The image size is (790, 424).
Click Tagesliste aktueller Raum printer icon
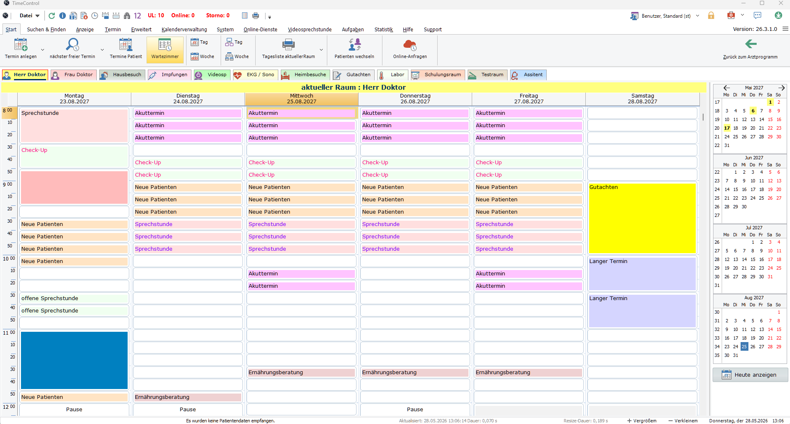[288, 44]
